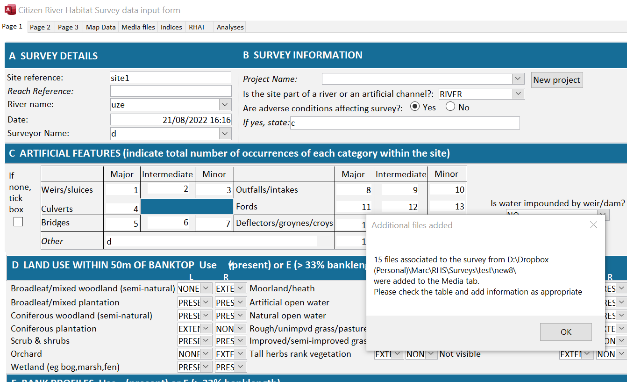Click the 'Is water impounded by weir/dam?' label

click(x=557, y=203)
